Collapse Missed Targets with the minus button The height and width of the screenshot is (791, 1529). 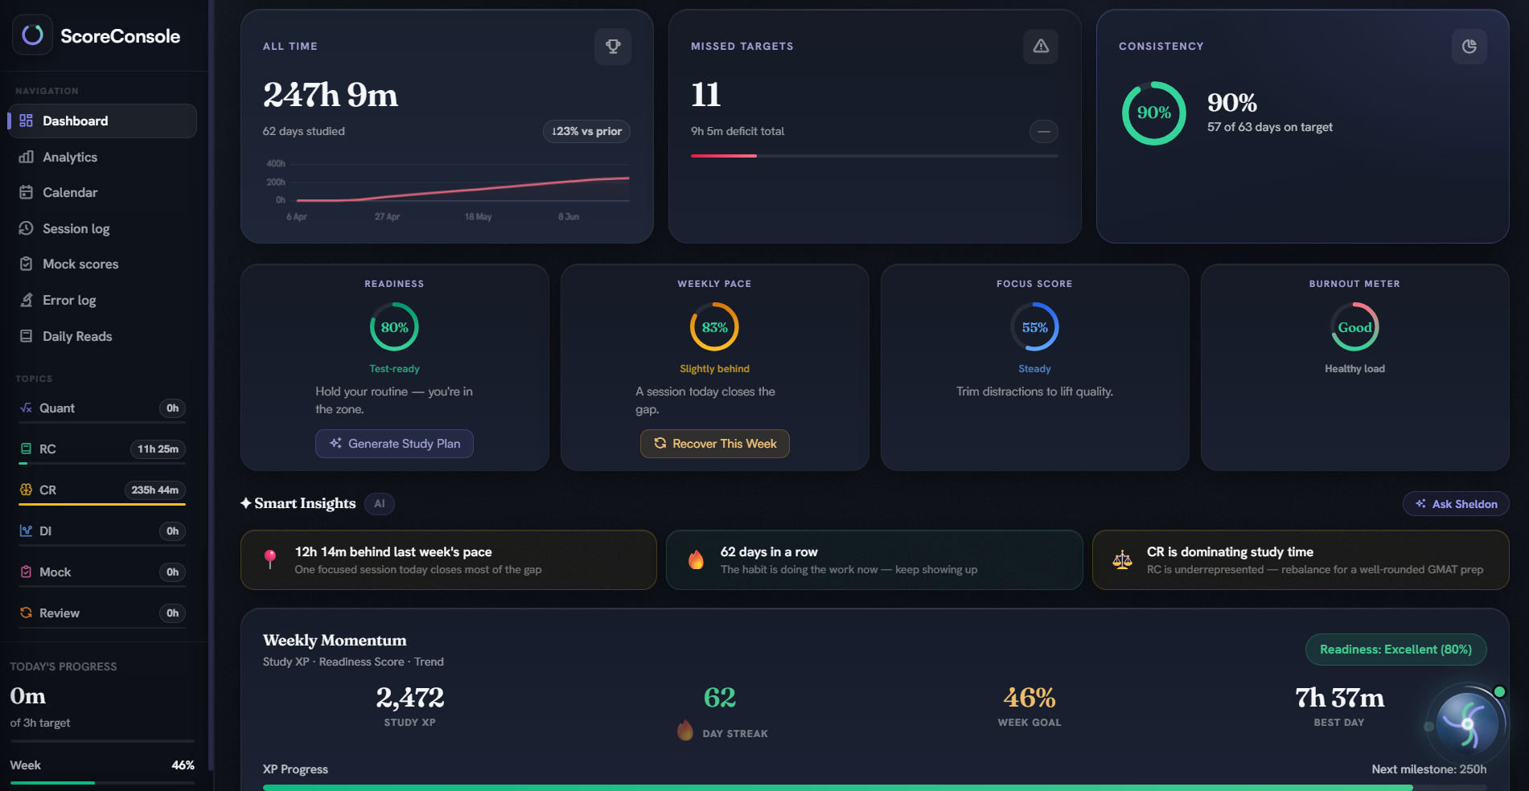pos(1043,131)
